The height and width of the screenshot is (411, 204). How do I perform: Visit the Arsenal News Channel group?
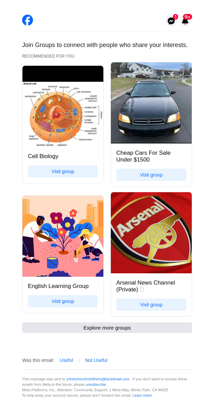click(x=151, y=305)
